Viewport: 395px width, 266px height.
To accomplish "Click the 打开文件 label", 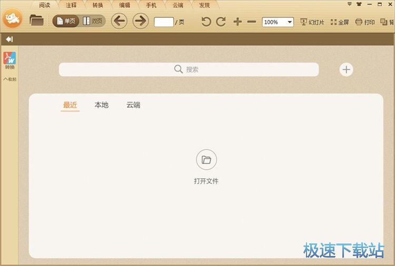I will tap(206, 181).
